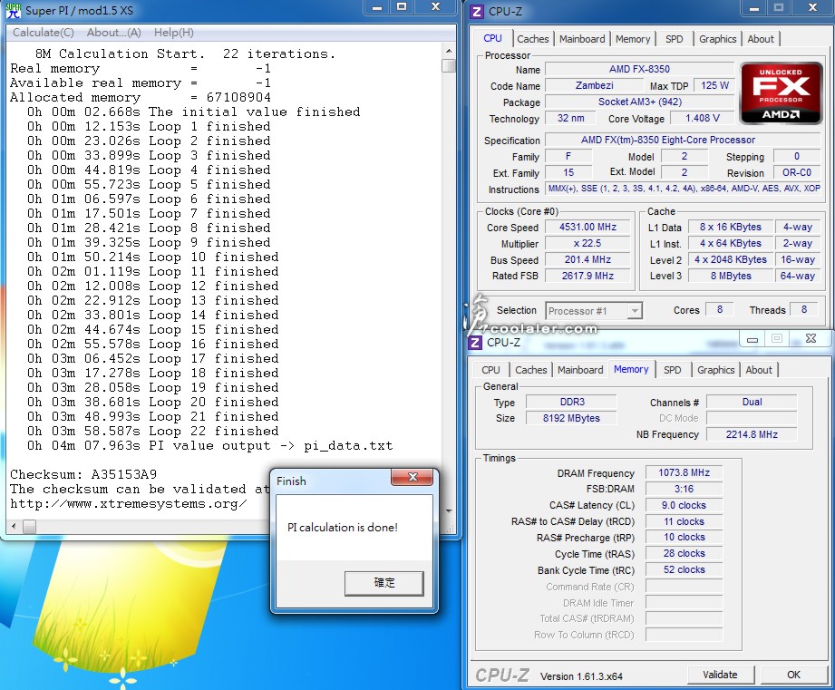
Task: Minimize the upper CPU-Z window
Action: click(x=754, y=8)
